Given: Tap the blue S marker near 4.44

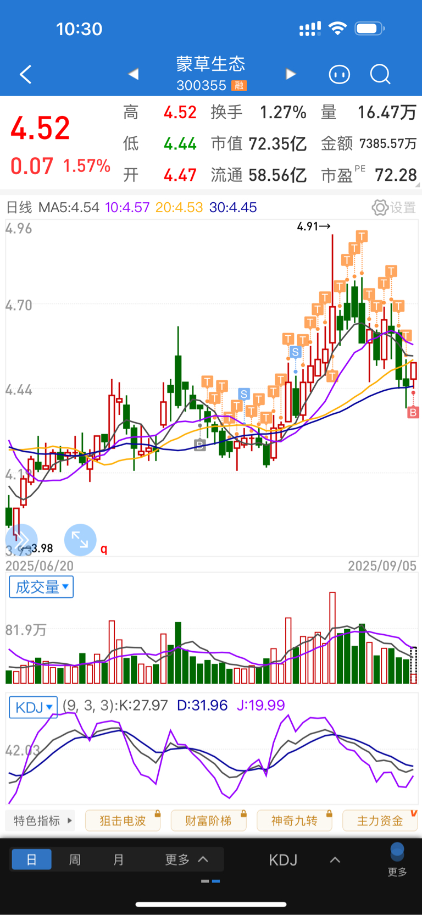Looking at the screenshot, I should [x=243, y=393].
